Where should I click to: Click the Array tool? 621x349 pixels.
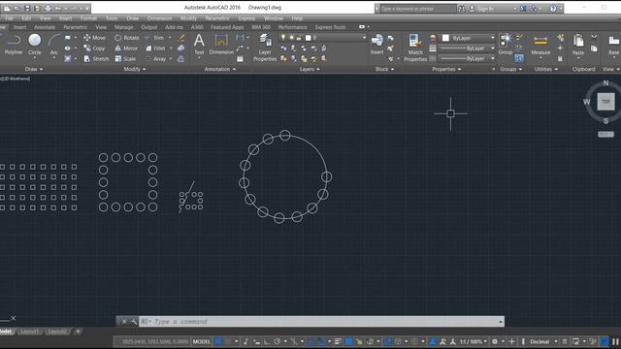(x=155, y=58)
